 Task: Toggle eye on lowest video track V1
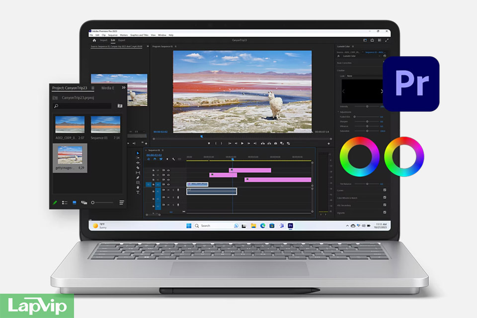pyautogui.click(x=168, y=184)
